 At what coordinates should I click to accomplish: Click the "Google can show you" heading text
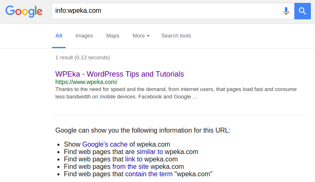(x=142, y=131)
